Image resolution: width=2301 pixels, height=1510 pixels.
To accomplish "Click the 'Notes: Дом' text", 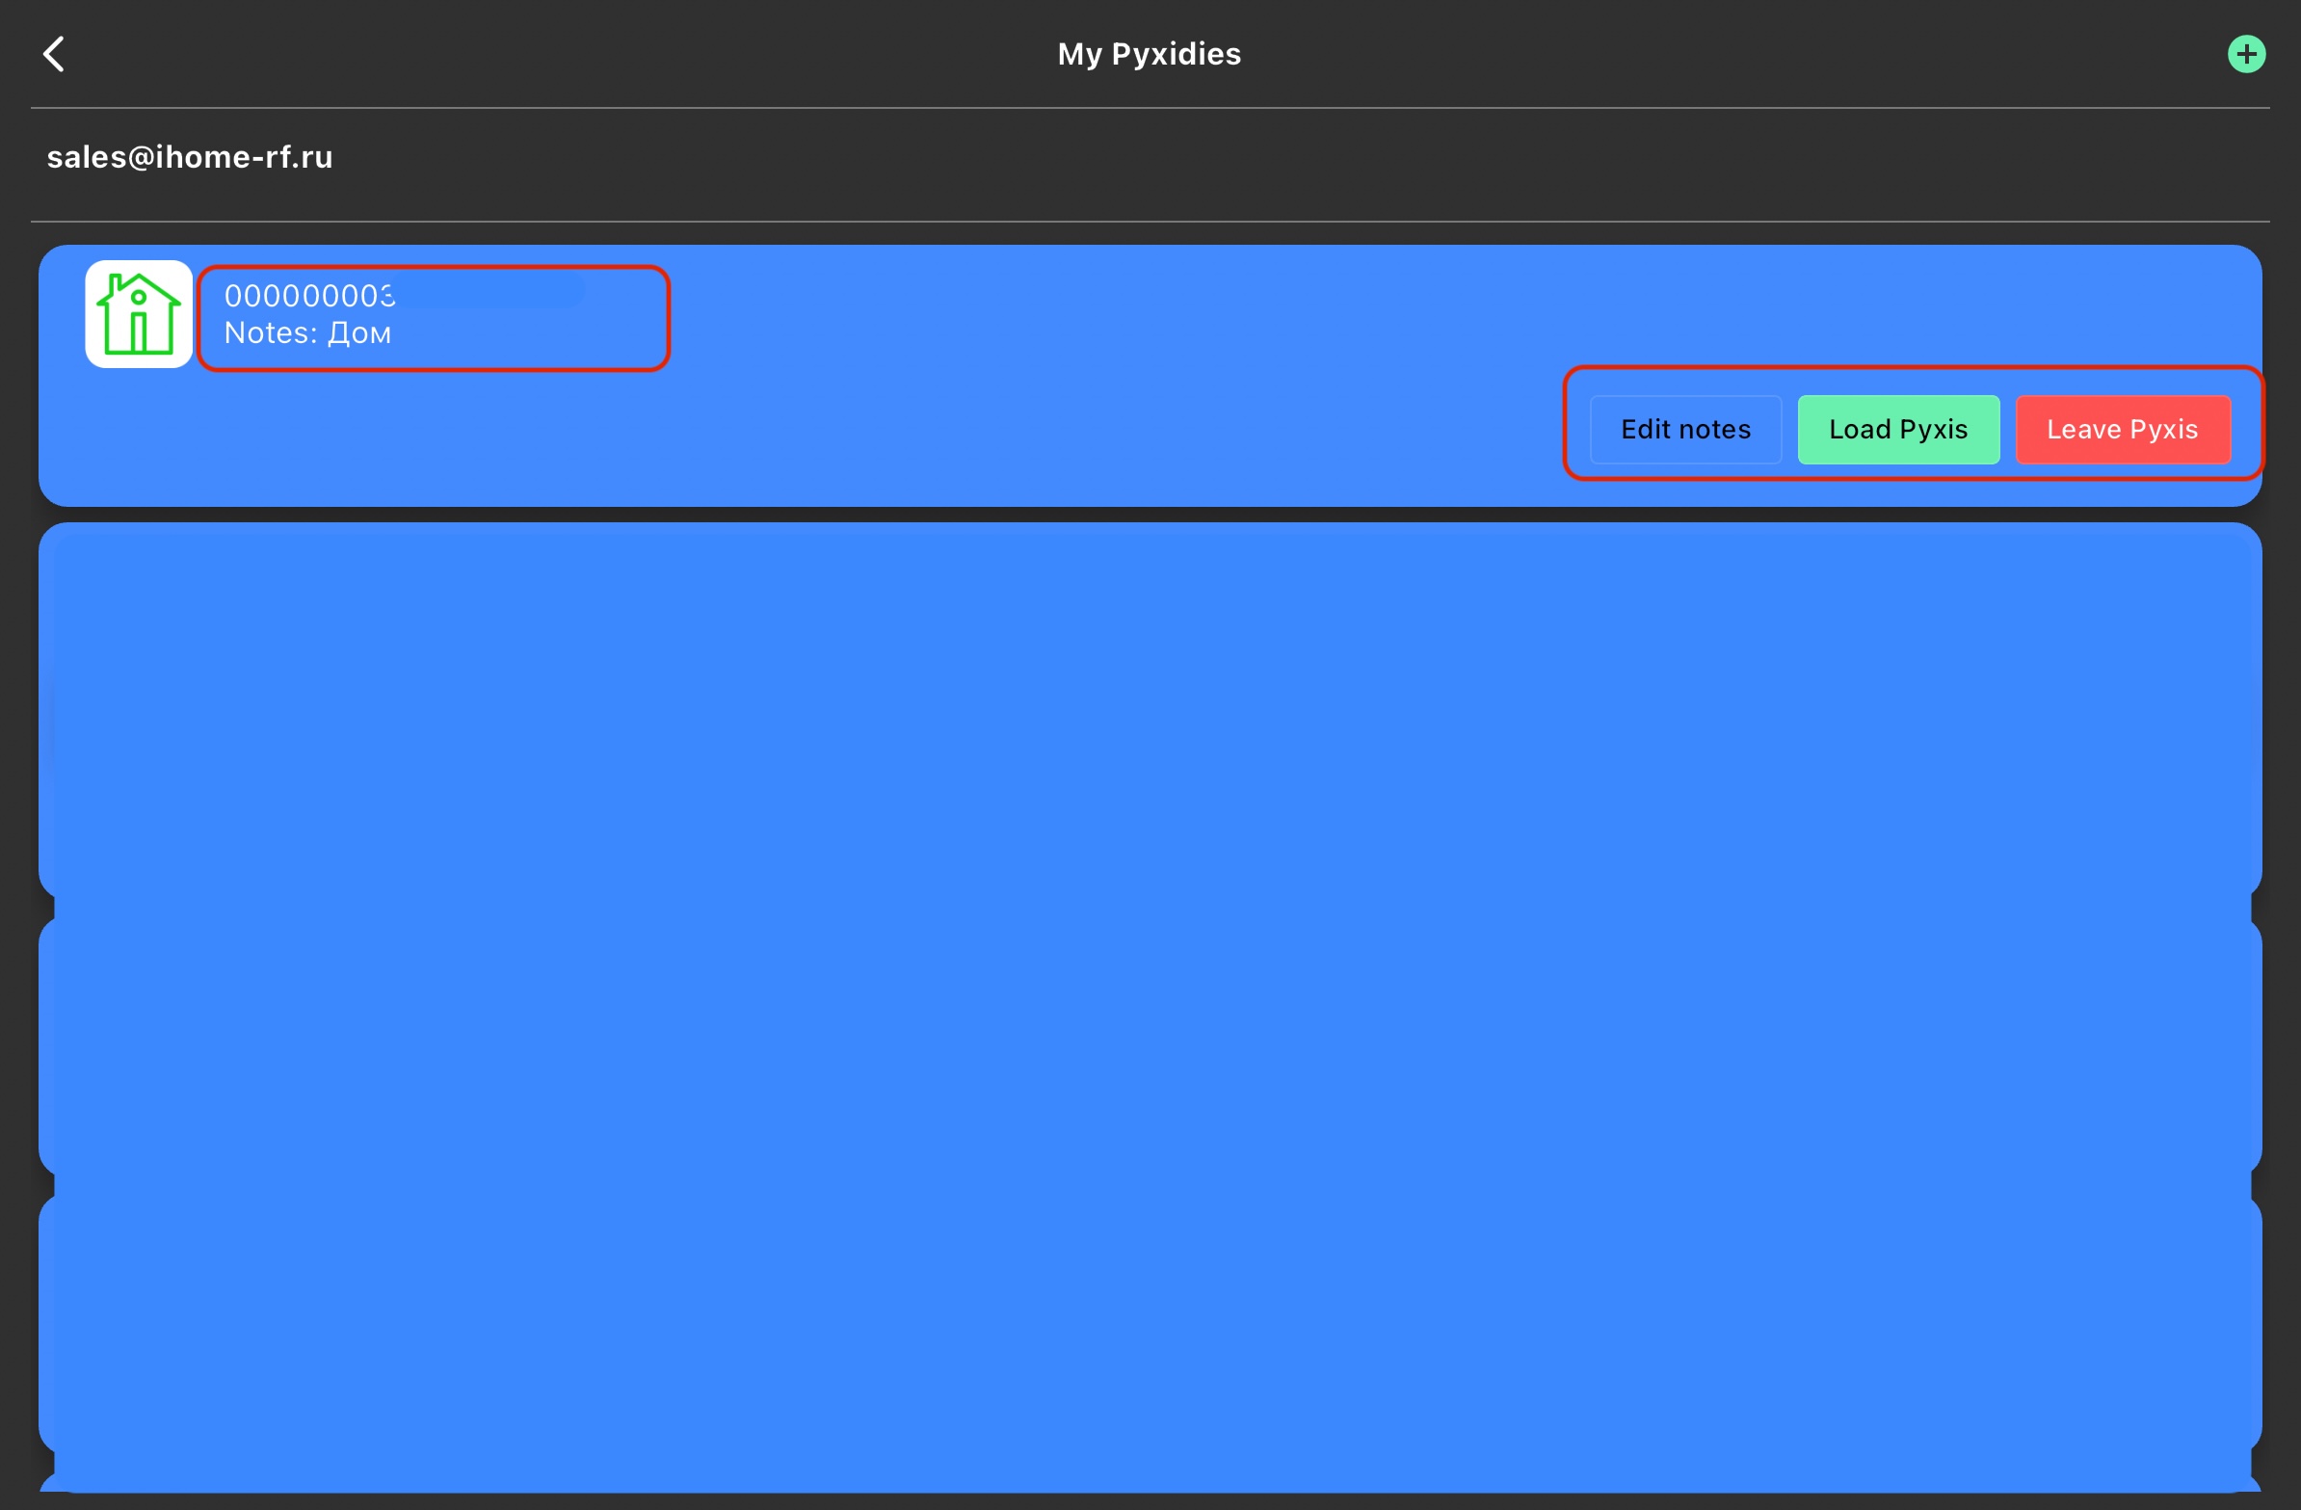I will [x=307, y=333].
